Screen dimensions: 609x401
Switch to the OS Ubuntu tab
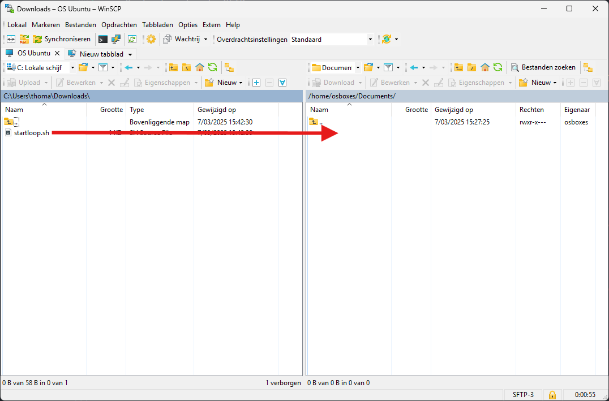click(x=33, y=53)
